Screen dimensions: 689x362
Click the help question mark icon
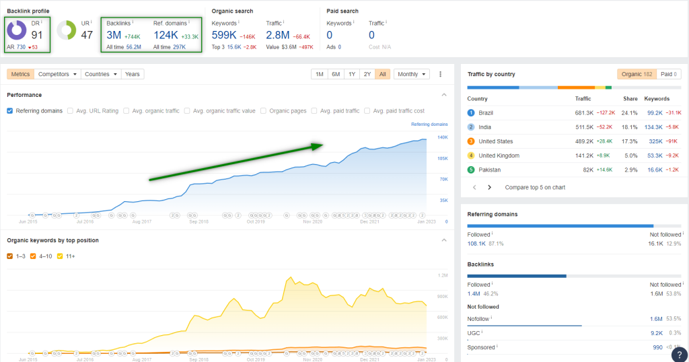click(x=679, y=354)
